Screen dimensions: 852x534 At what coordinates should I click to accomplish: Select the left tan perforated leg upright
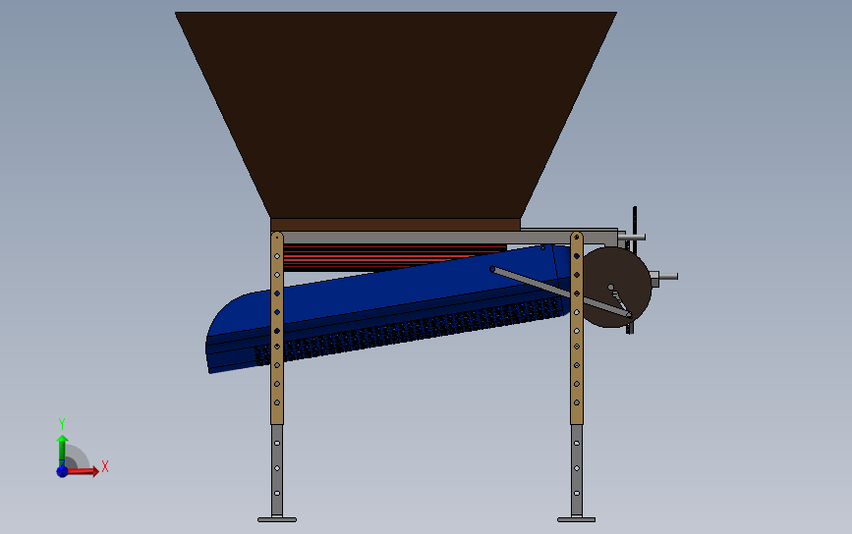click(277, 328)
